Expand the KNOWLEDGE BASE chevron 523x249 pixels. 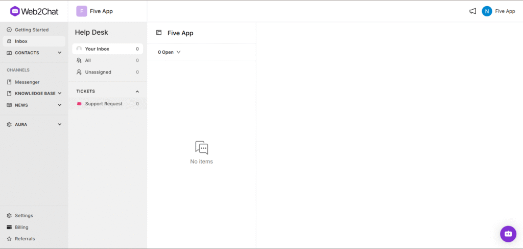click(x=60, y=94)
